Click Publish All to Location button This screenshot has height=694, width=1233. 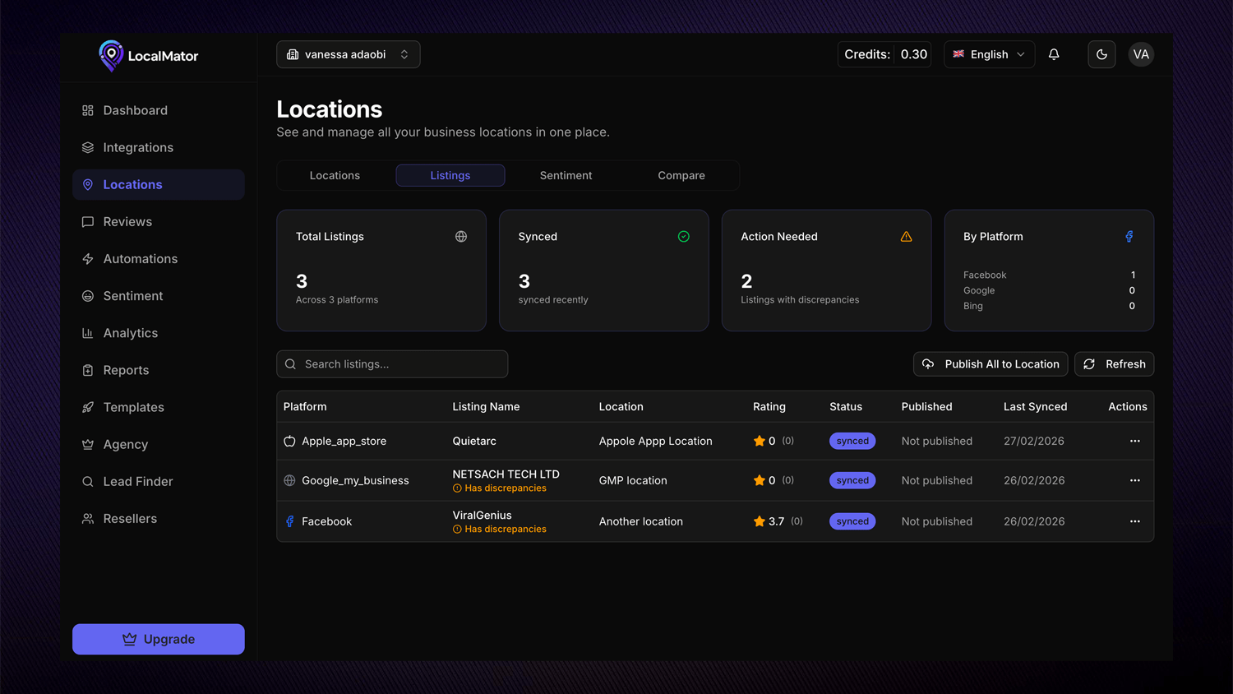pos(991,364)
